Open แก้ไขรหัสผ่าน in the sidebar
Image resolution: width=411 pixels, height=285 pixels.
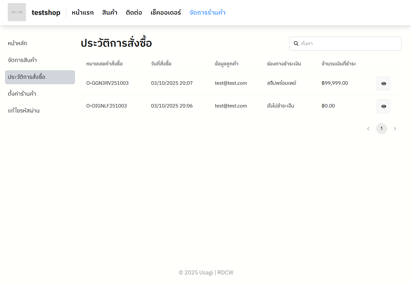tap(24, 111)
